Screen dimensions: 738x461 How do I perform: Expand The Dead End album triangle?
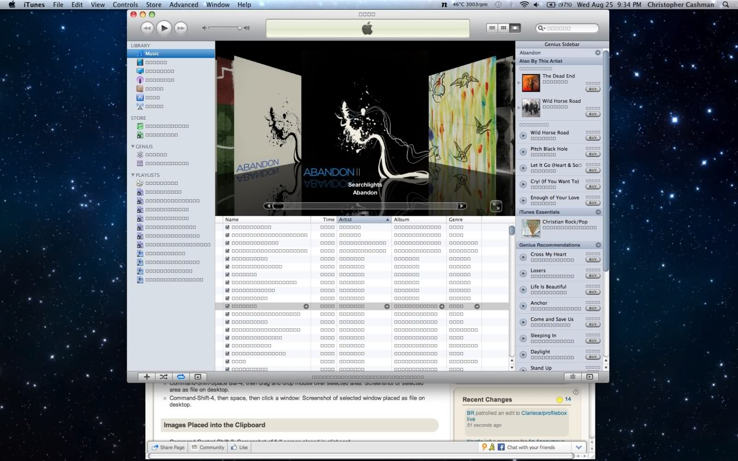click(519, 83)
